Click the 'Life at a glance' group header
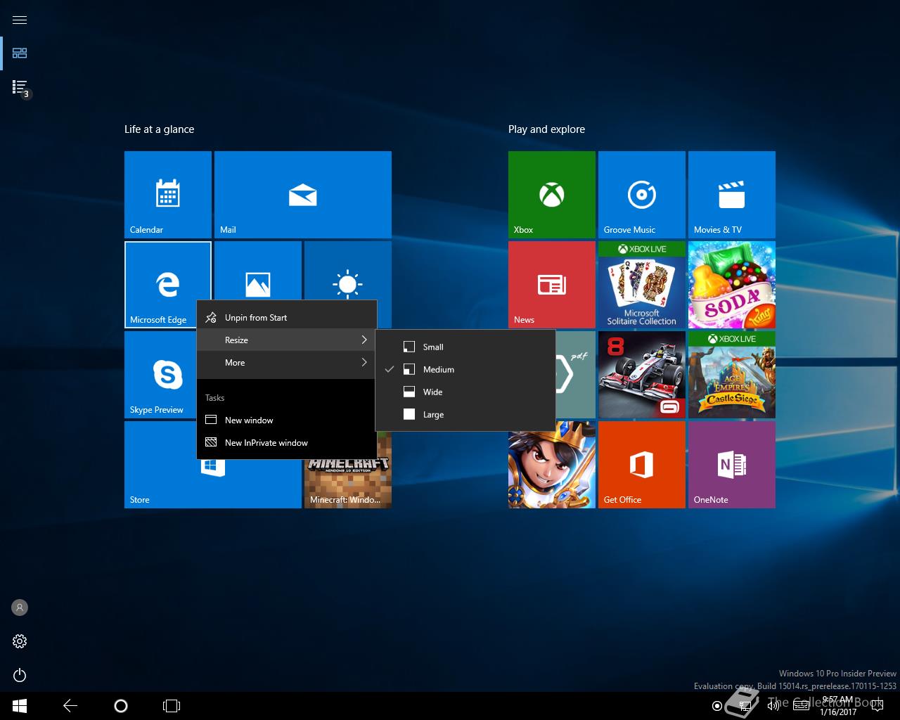Screen dimensions: 900x720 (160, 129)
